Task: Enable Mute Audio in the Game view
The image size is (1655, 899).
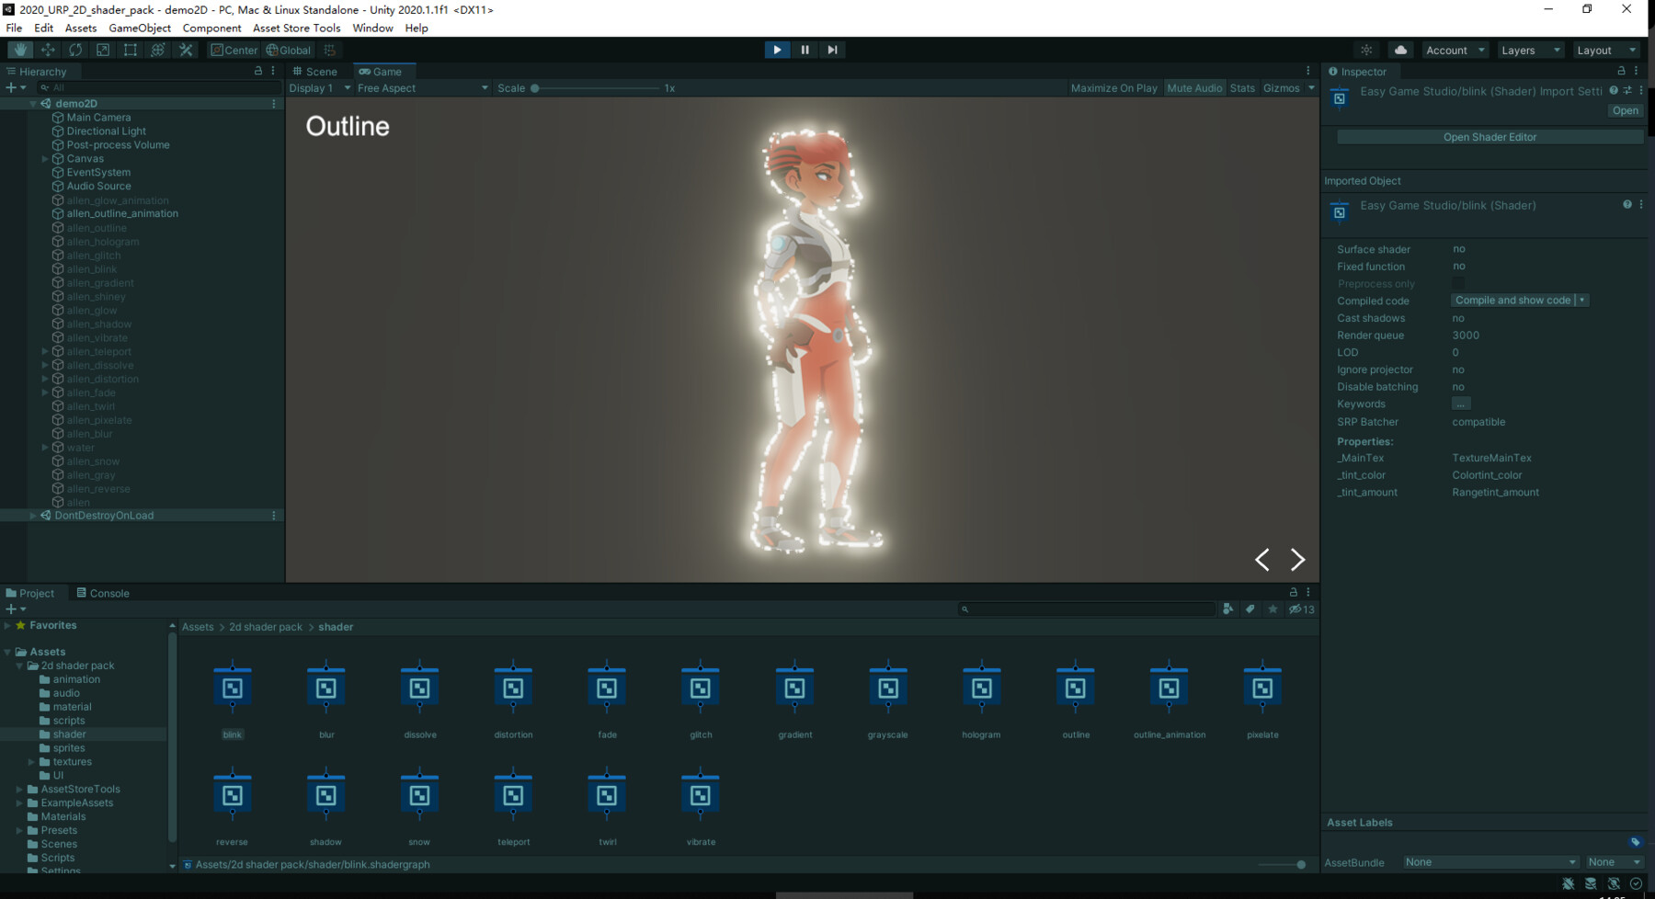Action: [x=1194, y=87]
